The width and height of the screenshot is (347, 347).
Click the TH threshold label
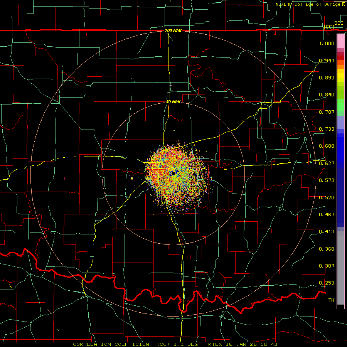pos(331,300)
